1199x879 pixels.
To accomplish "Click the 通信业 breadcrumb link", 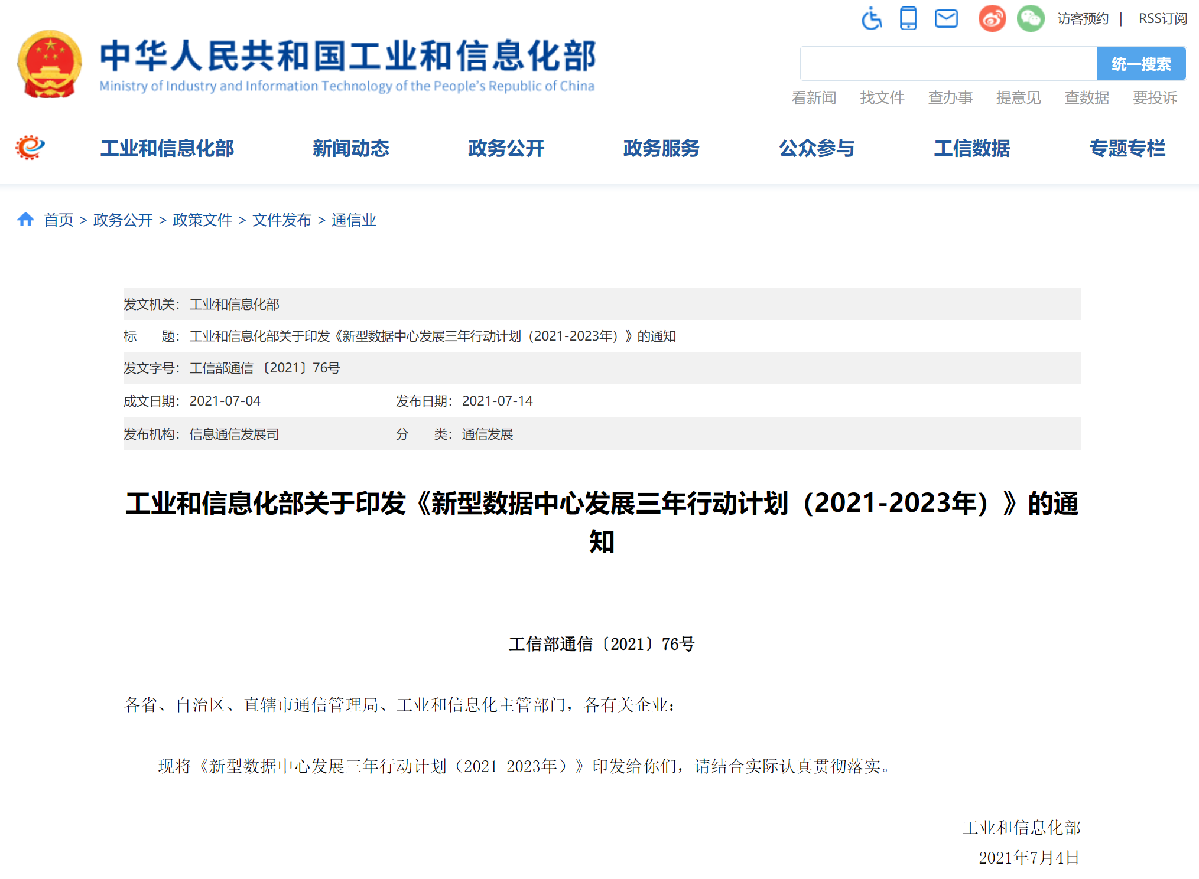I will point(353,220).
